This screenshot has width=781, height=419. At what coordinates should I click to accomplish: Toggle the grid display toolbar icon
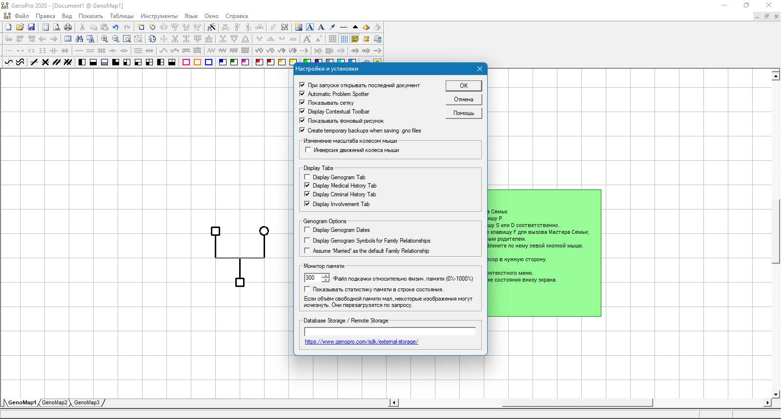tap(344, 39)
